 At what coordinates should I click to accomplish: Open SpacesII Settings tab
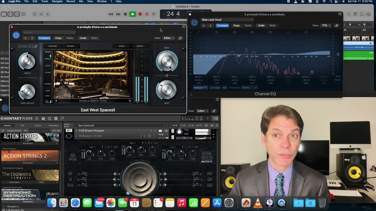(70, 46)
